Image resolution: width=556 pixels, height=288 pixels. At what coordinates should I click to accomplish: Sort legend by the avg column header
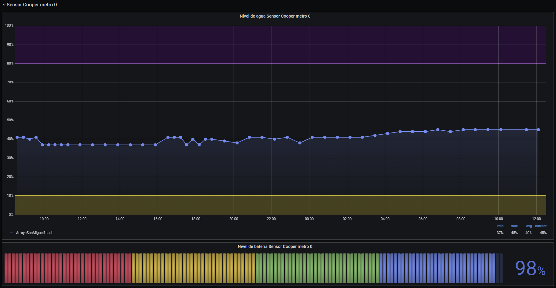click(x=529, y=226)
